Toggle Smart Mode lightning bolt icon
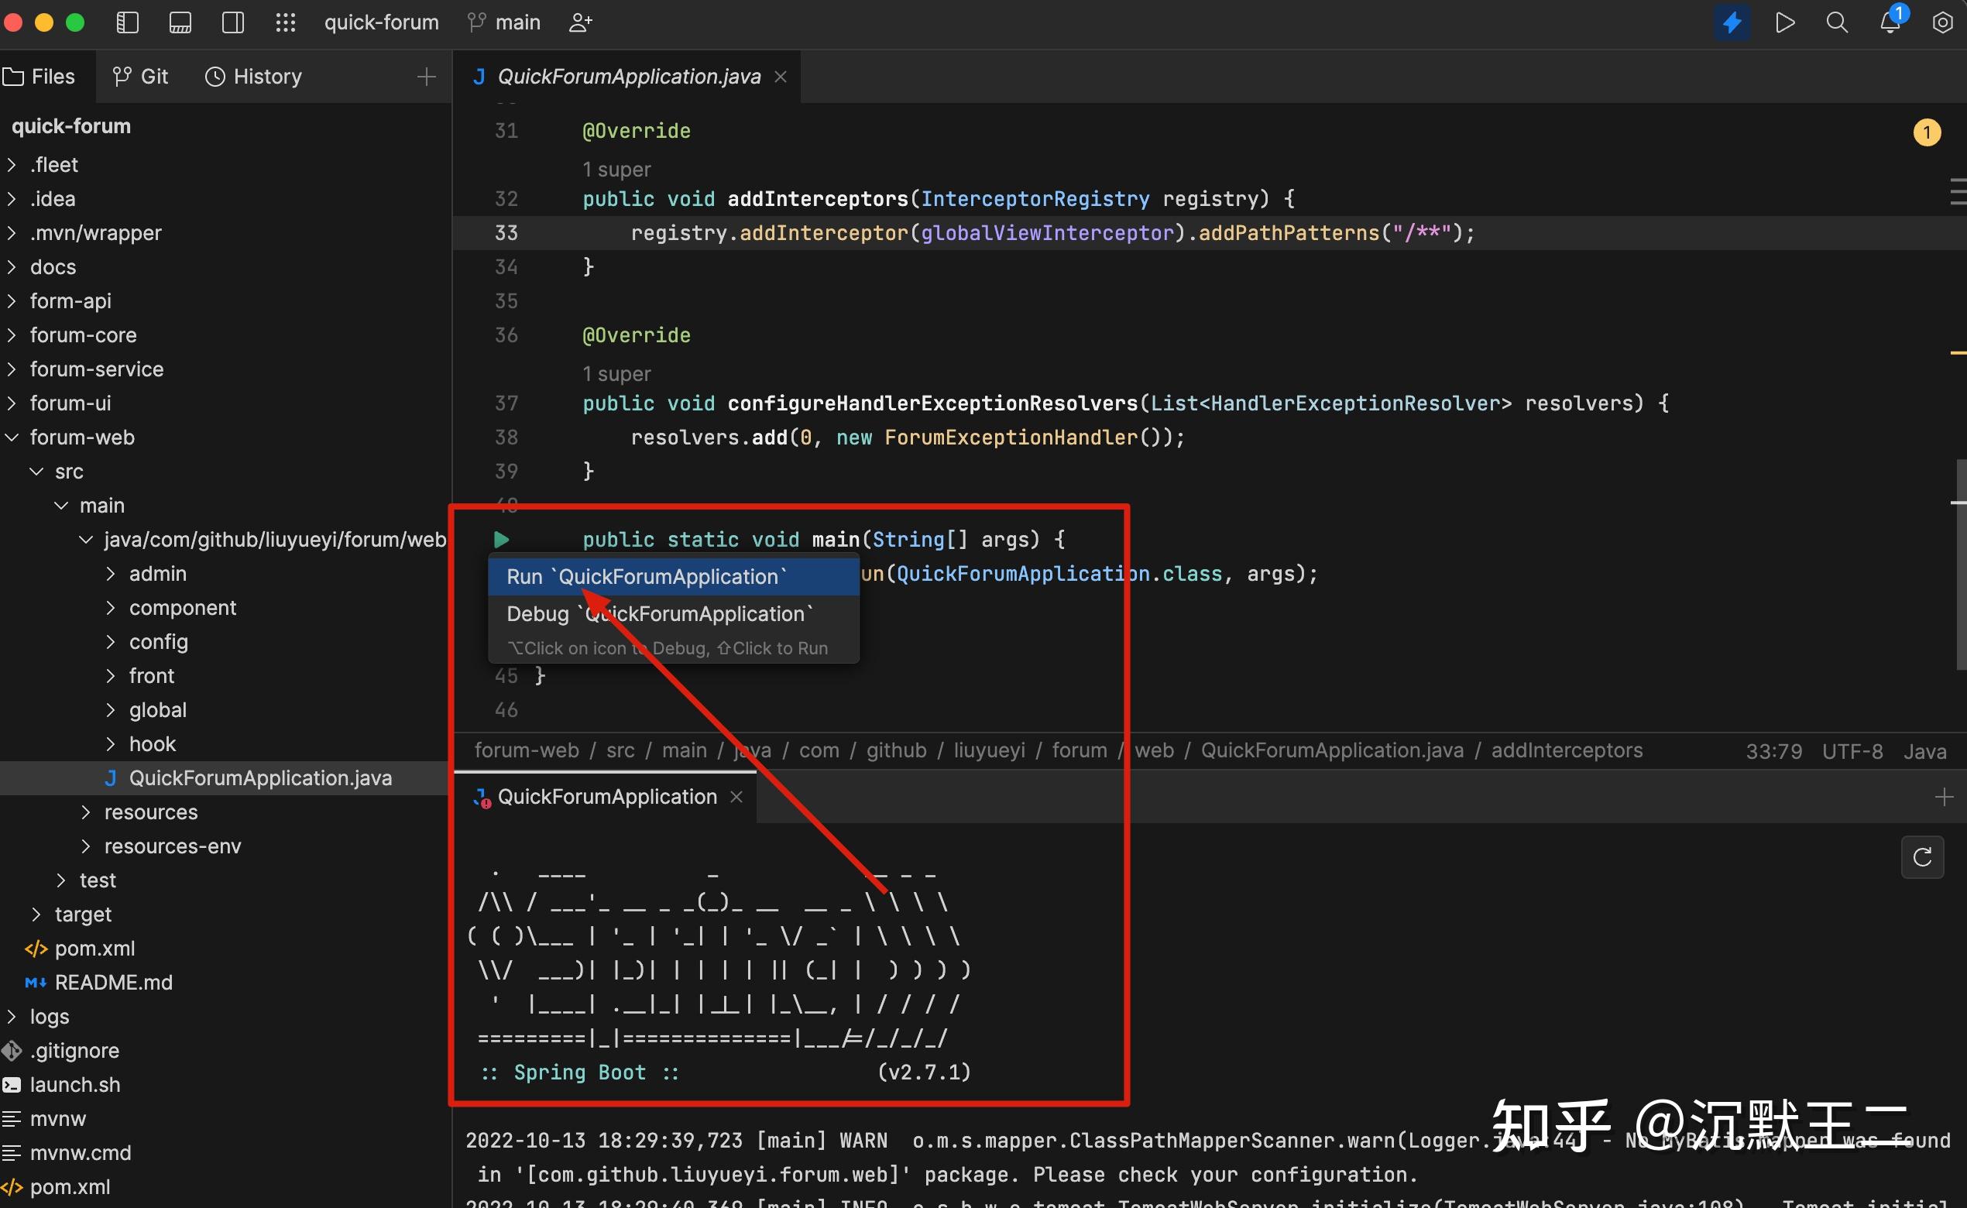This screenshot has width=1967, height=1208. (x=1732, y=22)
